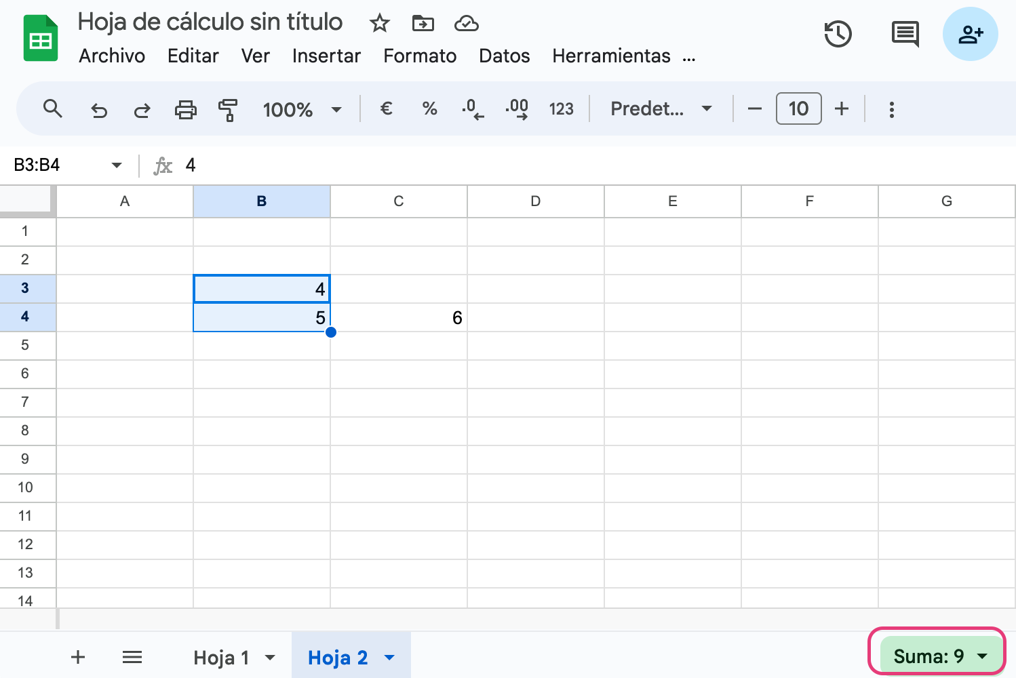This screenshot has width=1016, height=678.
Task: Open the all sheets list button
Action: (132, 656)
